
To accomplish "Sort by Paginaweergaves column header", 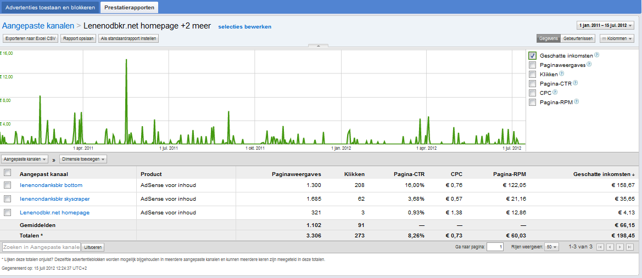I will (x=297, y=174).
